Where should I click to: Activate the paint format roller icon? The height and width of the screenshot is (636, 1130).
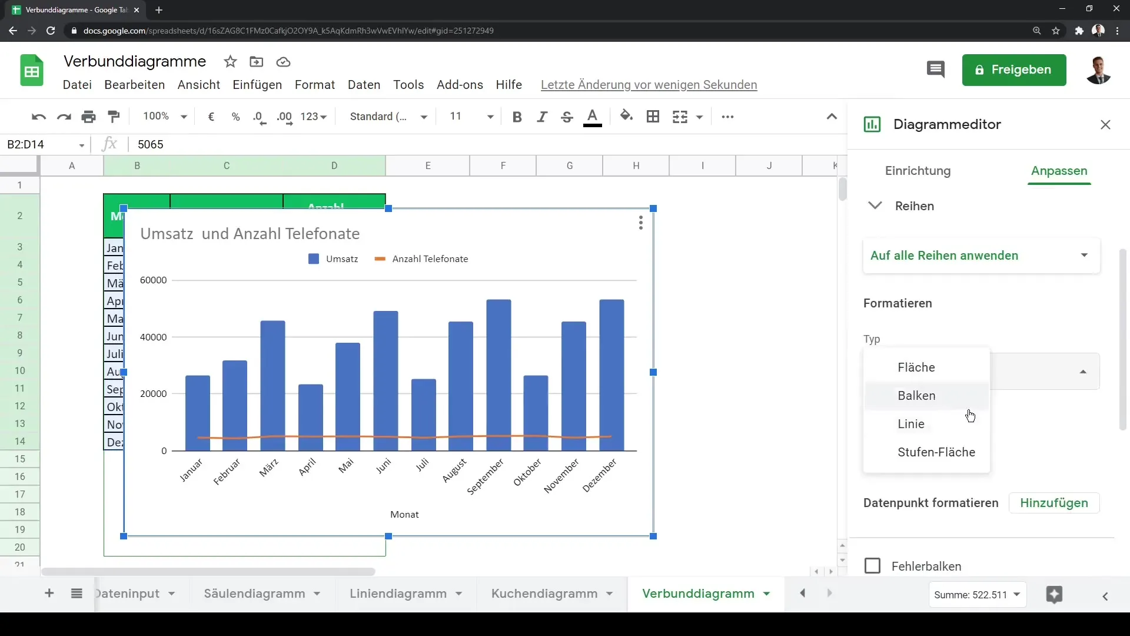point(114,117)
